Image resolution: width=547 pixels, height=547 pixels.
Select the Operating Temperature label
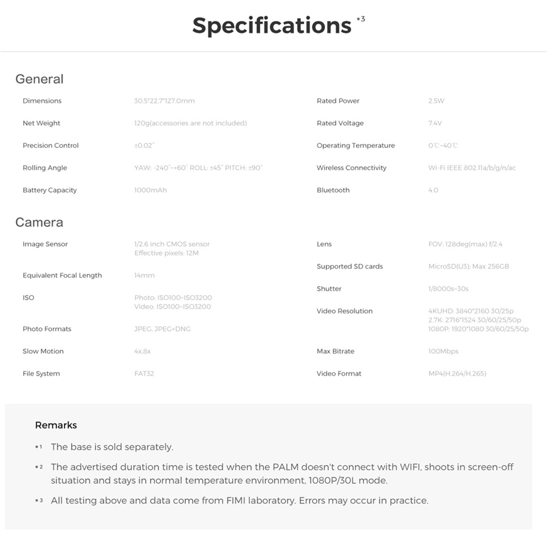click(x=356, y=146)
